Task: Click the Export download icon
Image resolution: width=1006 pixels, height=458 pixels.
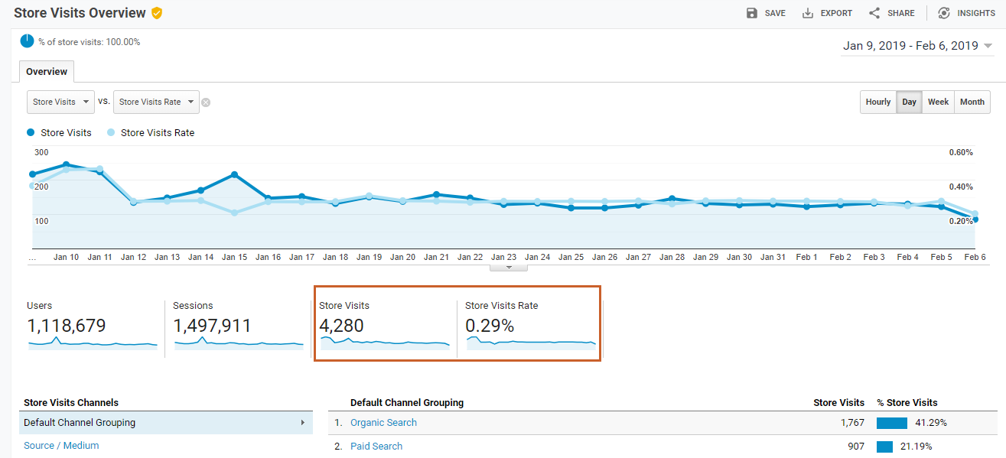Action: [808, 13]
